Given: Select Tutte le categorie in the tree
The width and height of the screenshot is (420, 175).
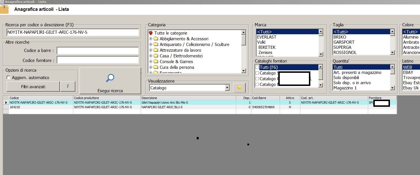Looking at the screenshot, I should point(171,33).
